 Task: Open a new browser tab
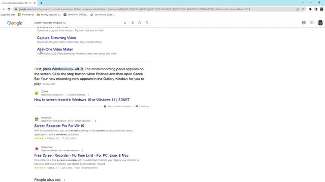tap(41, 3)
